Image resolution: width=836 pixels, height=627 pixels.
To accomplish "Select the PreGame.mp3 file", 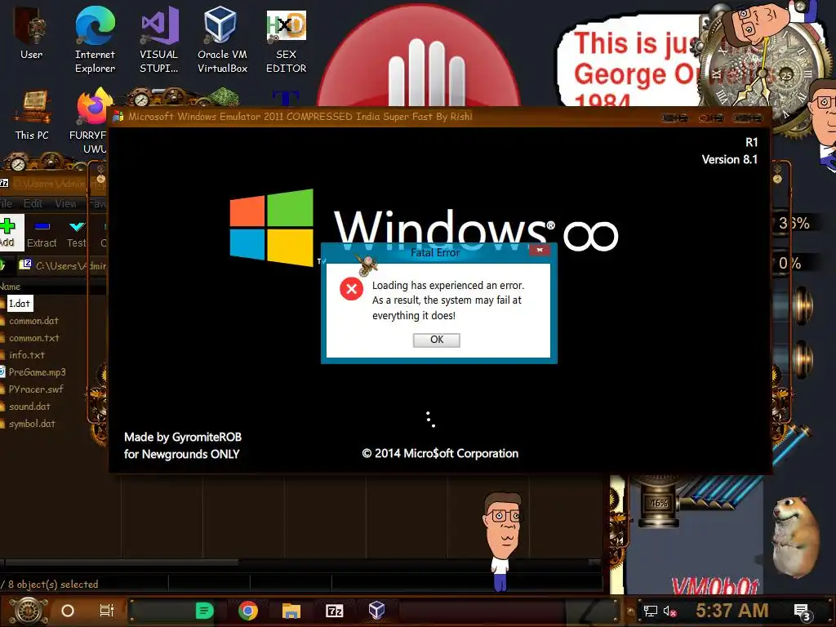I will point(37,372).
